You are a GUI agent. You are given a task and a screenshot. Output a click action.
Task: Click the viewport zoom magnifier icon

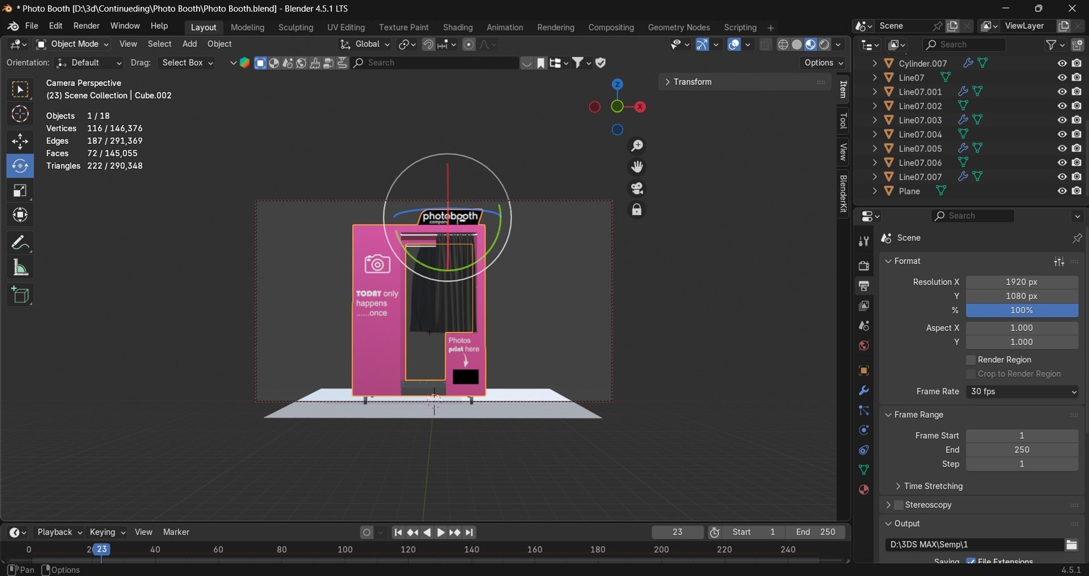click(637, 146)
